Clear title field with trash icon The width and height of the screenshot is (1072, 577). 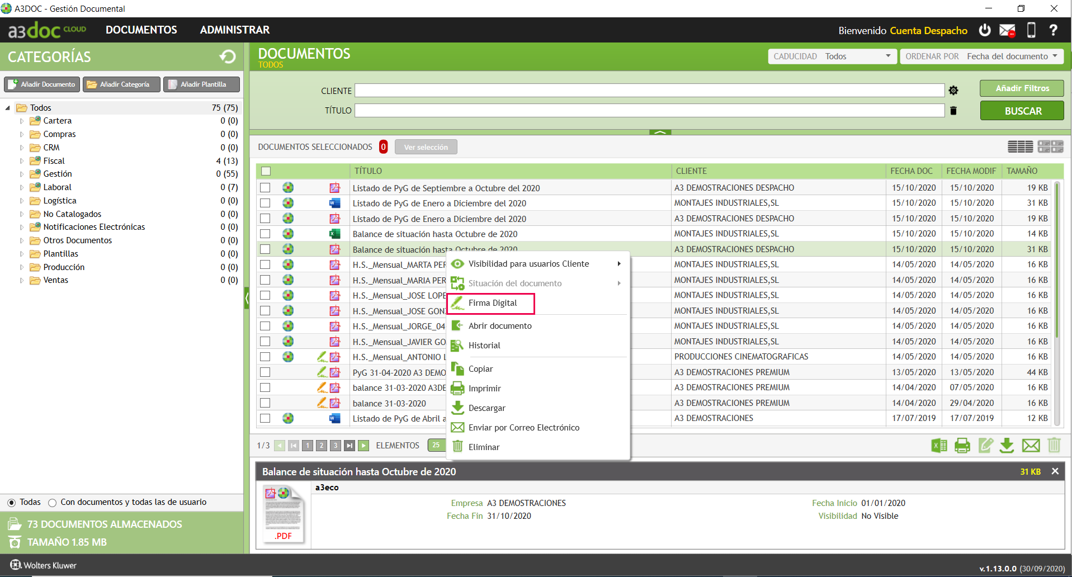(953, 111)
